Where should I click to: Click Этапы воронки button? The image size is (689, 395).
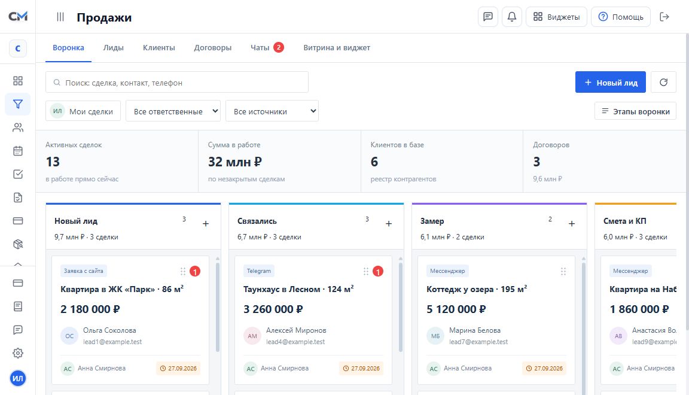click(x=635, y=111)
